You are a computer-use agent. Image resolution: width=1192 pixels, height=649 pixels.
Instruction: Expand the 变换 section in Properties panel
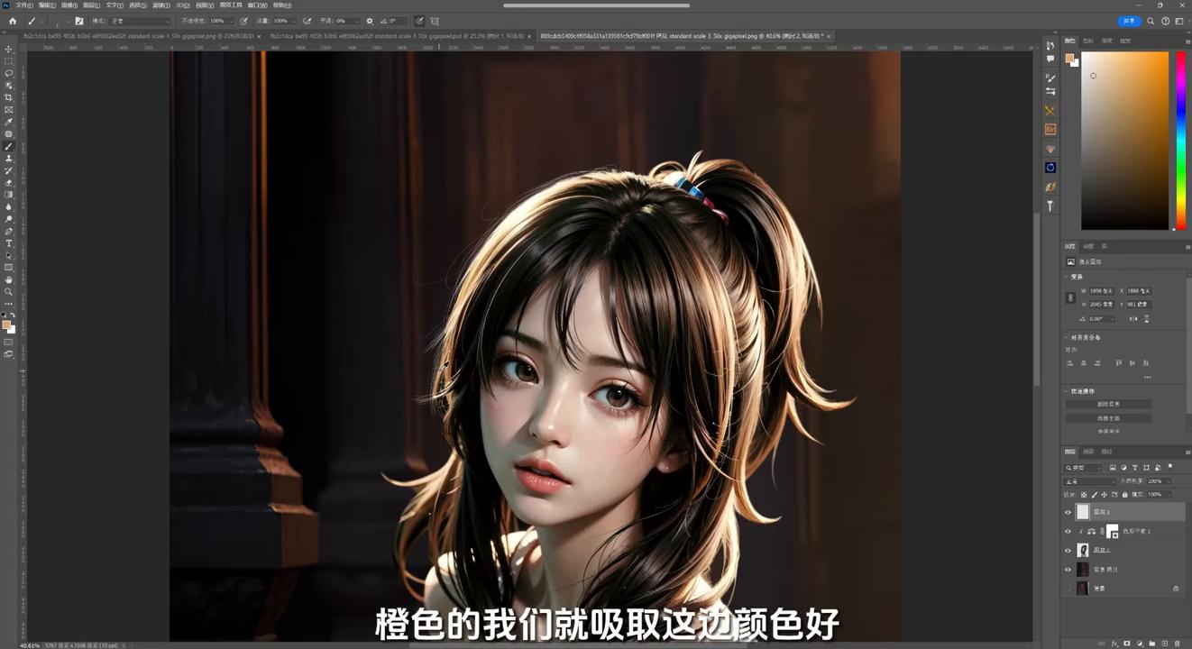(x=1078, y=277)
